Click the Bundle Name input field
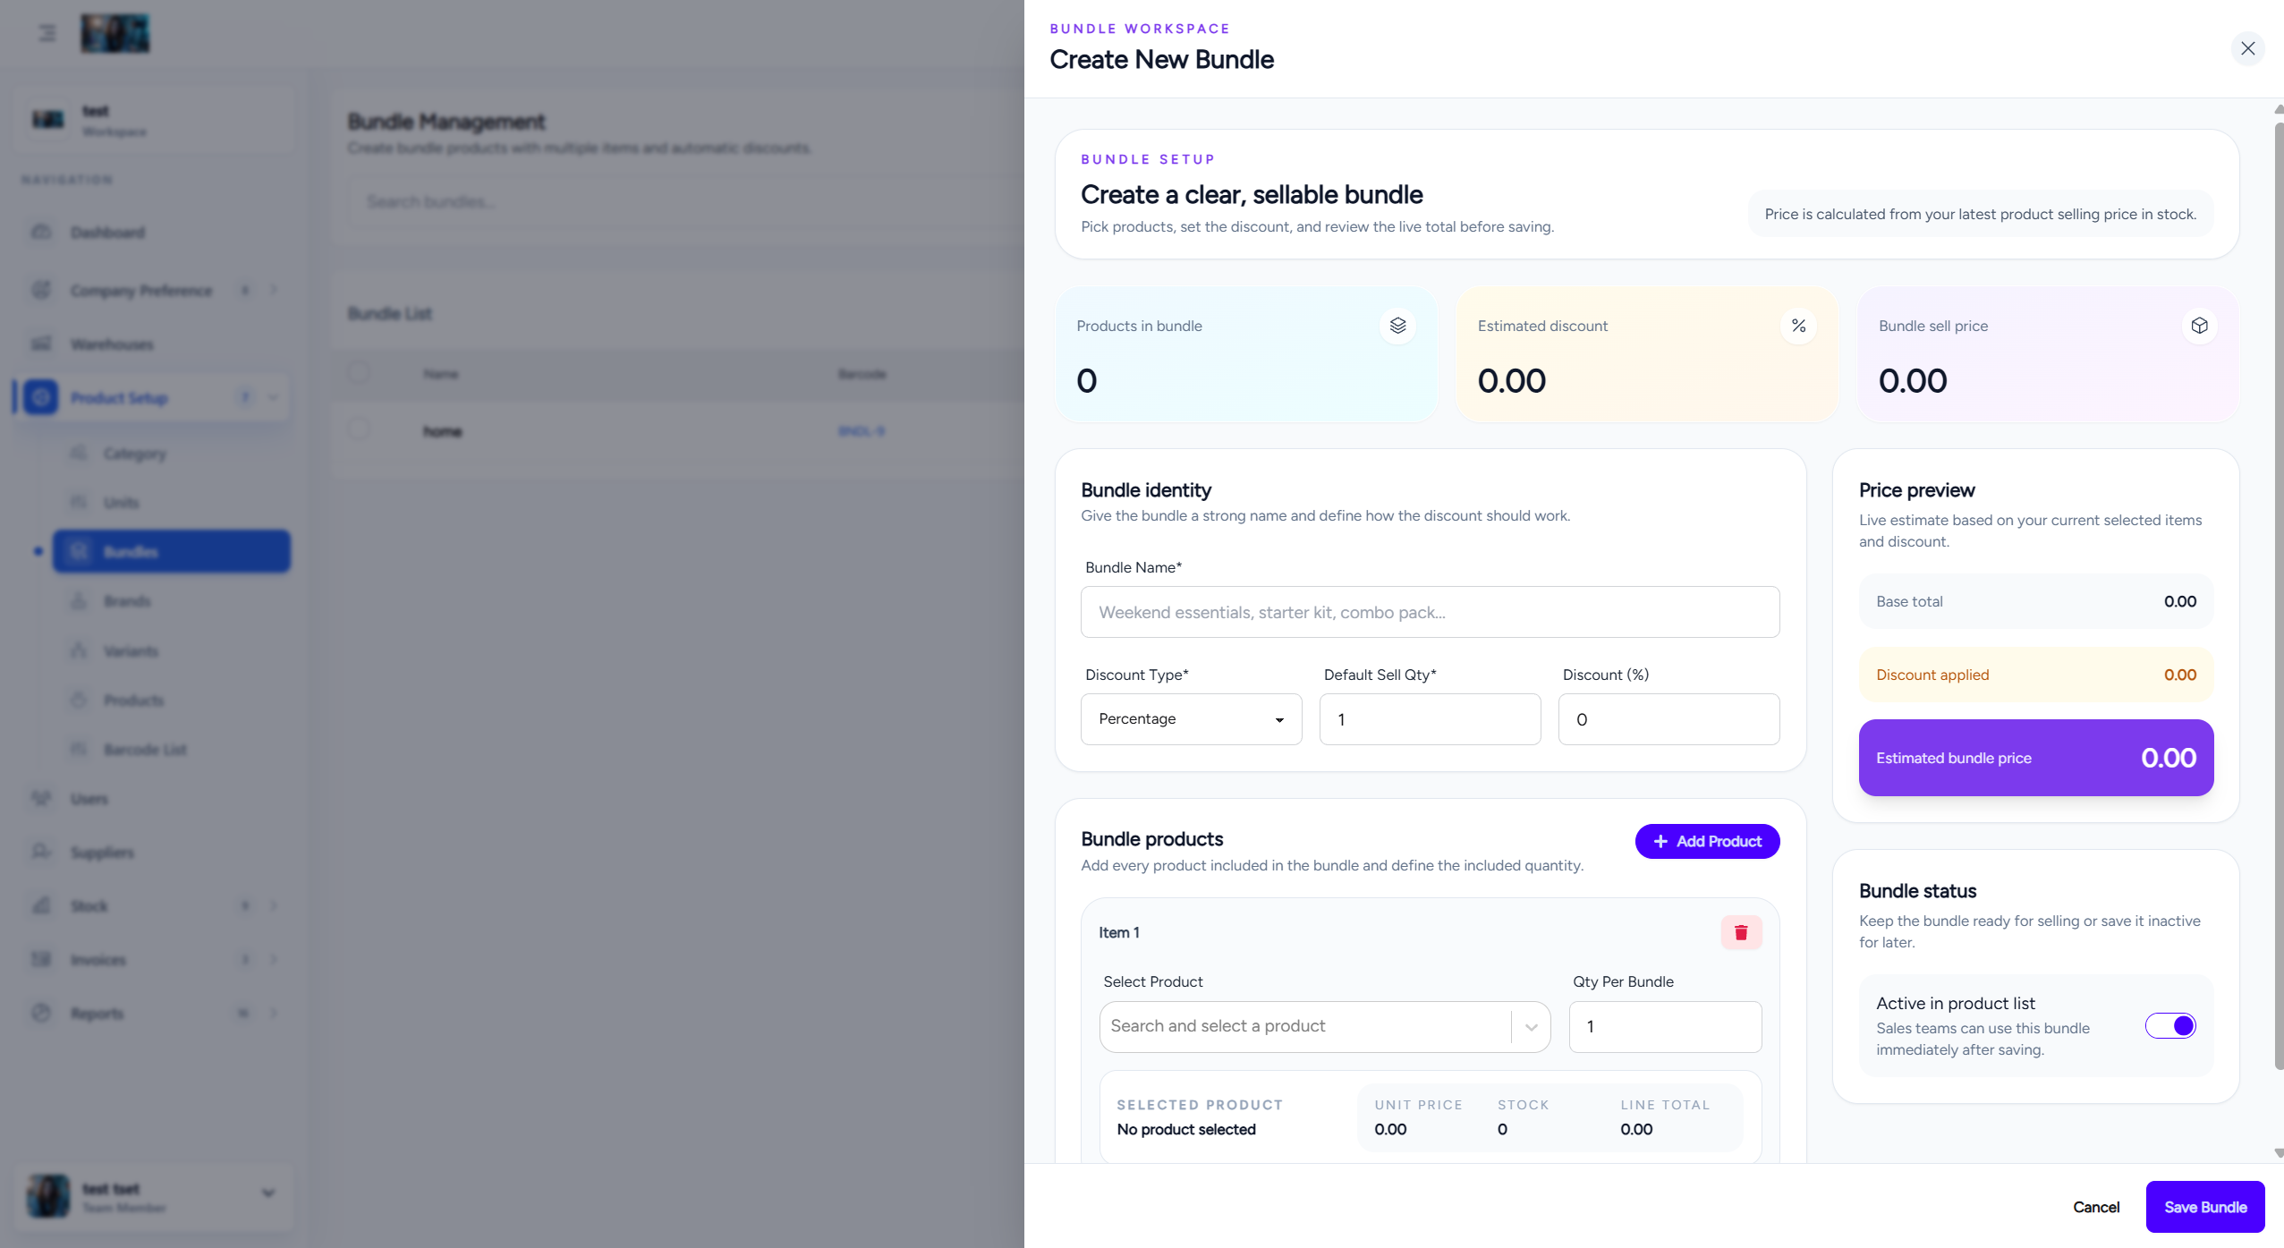This screenshot has height=1248, width=2284. [1430, 612]
